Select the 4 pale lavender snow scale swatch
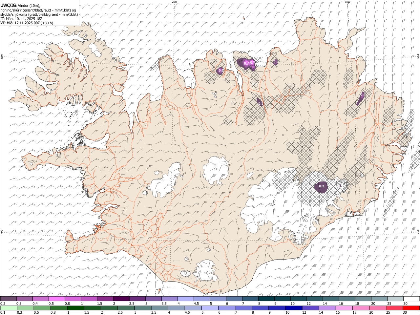This screenshot has height=315, width=420. (x=186, y=299)
